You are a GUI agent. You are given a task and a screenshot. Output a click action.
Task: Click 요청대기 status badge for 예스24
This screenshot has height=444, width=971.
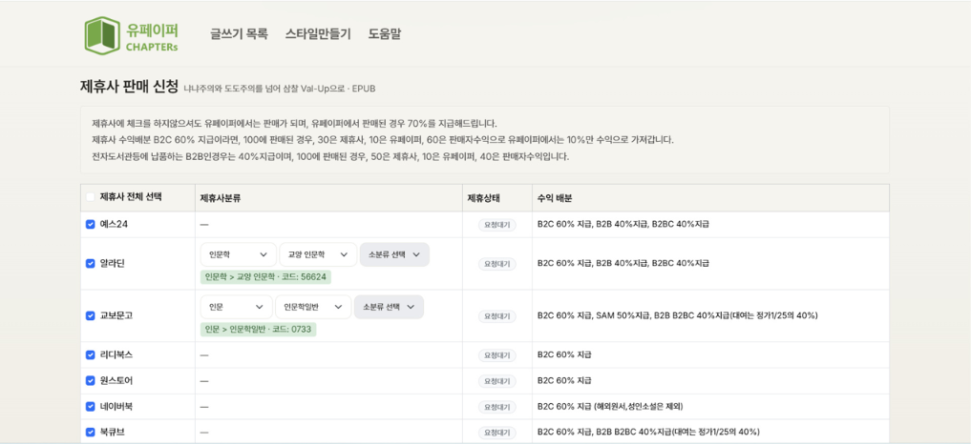[x=496, y=225]
